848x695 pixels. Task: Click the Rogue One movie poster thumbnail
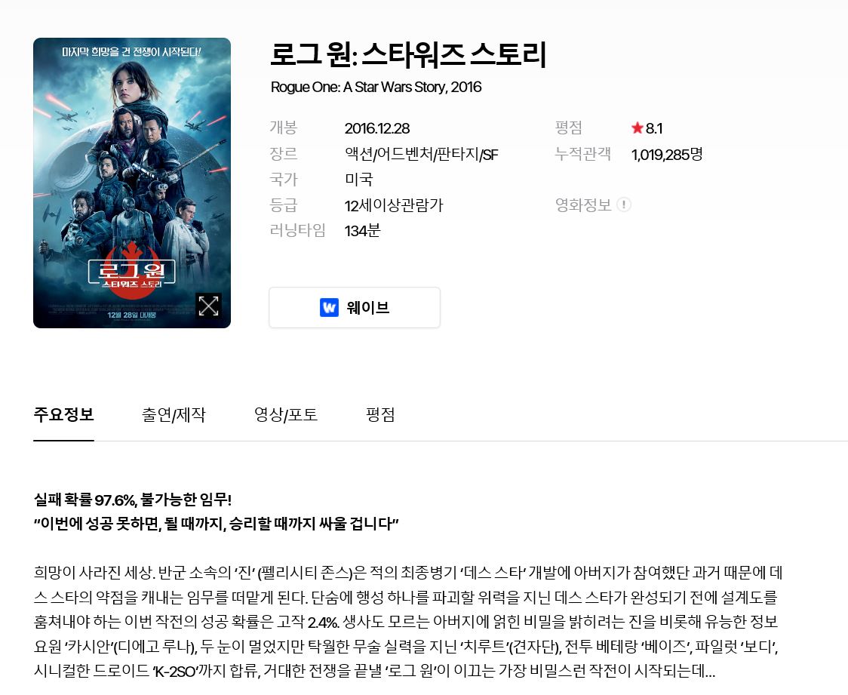point(132,183)
